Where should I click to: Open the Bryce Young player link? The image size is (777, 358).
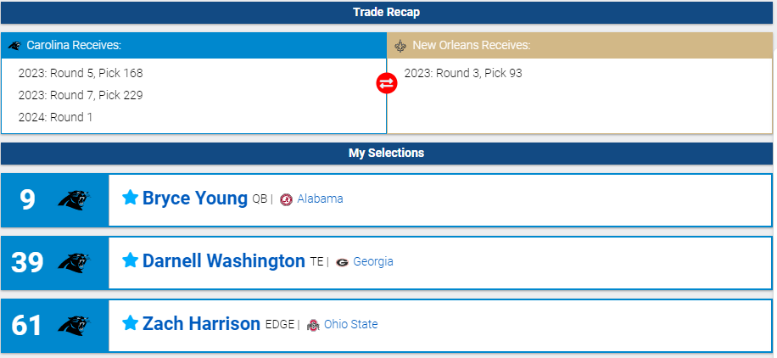[x=195, y=199]
